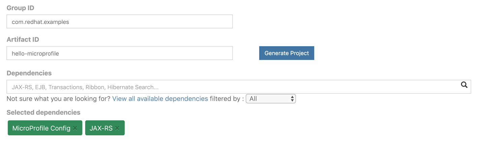Select the MicroProfile Config tag label

pyautogui.click(x=41, y=128)
